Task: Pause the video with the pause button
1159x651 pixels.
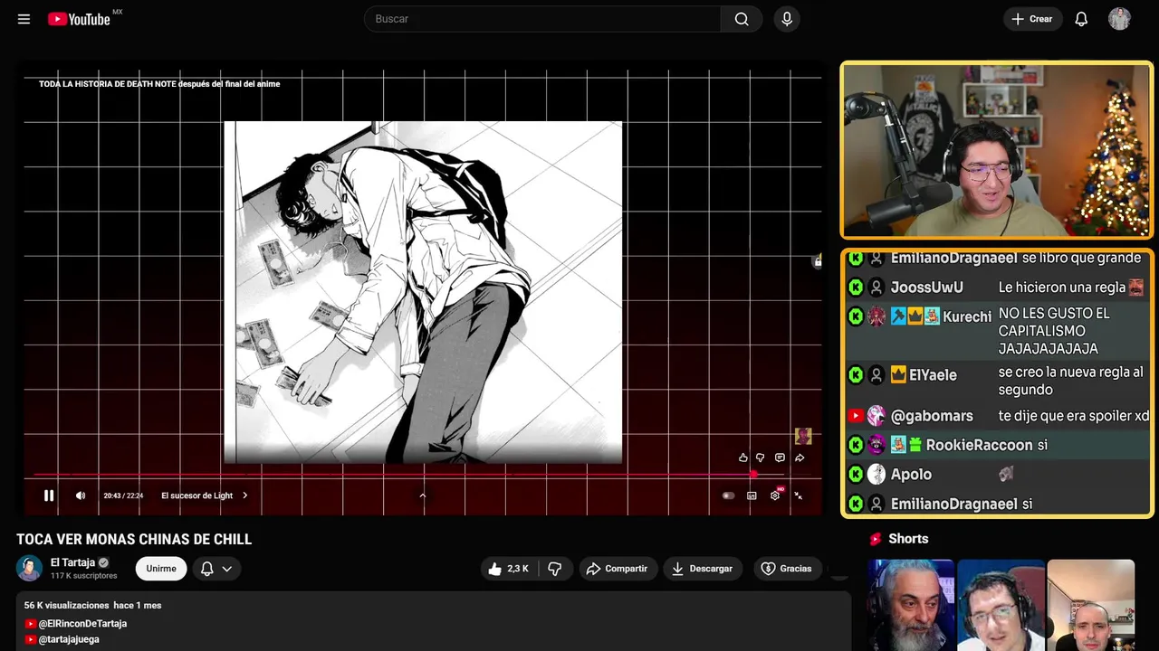Action: pos(49,495)
